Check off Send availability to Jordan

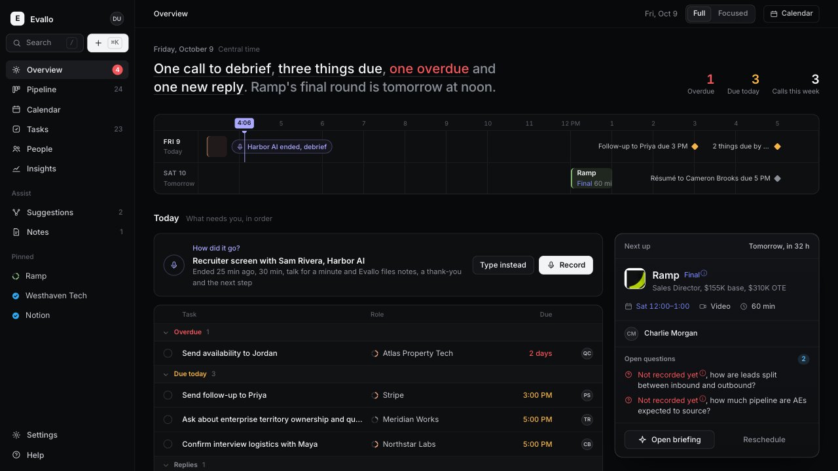(x=168, y=353)
